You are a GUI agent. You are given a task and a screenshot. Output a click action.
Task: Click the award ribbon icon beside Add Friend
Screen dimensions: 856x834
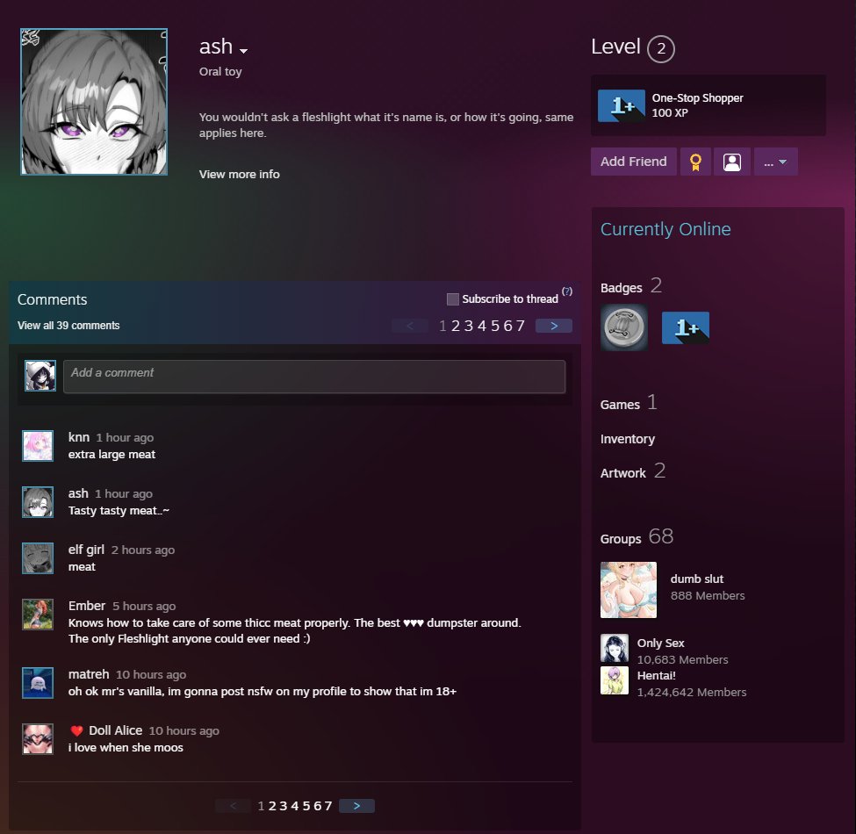coord(696,162)
